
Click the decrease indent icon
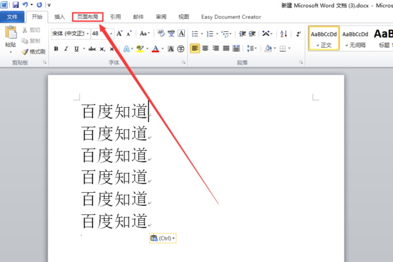pos(242,34)
